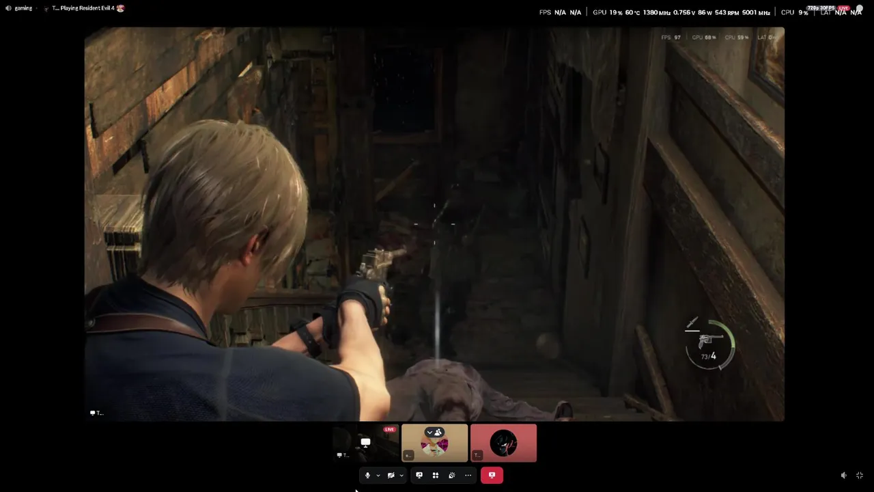874x492 pixels.
Task: Click the GPU 19% overlay reading
Action: [607, 12]
